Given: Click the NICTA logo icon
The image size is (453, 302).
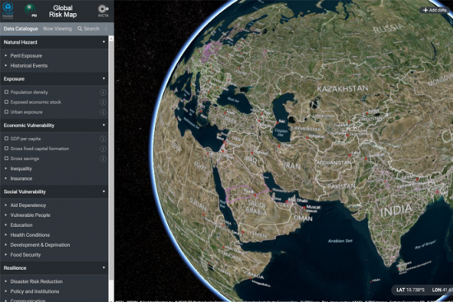Looking at the screenshot, I should [103, 11].
